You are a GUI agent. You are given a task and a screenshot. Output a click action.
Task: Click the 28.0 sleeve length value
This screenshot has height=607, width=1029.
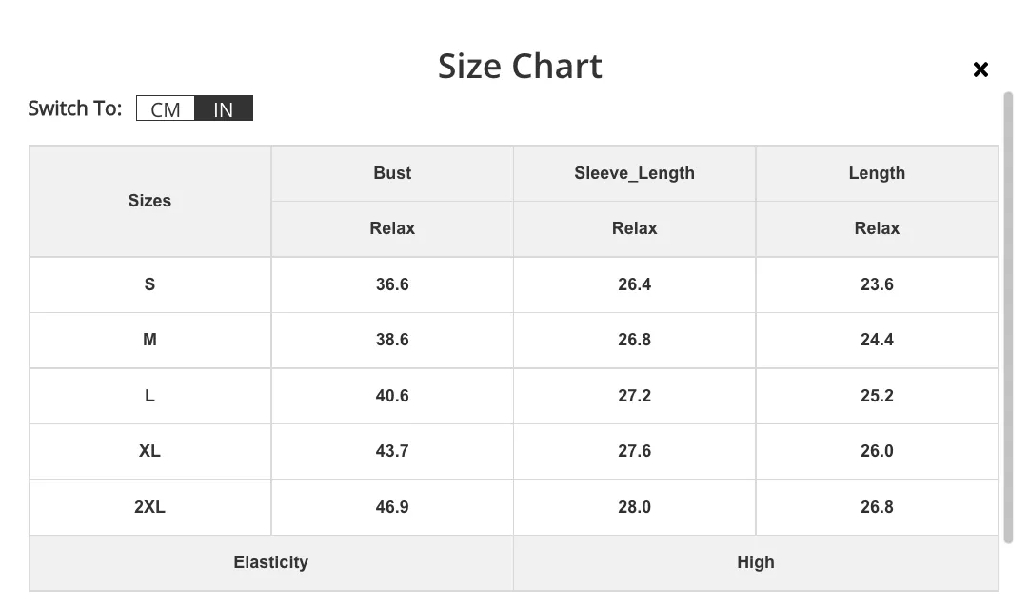[x=635, y=506]
